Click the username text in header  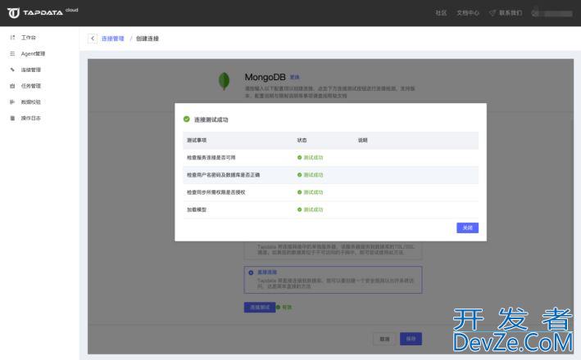(x=558, y=13)
